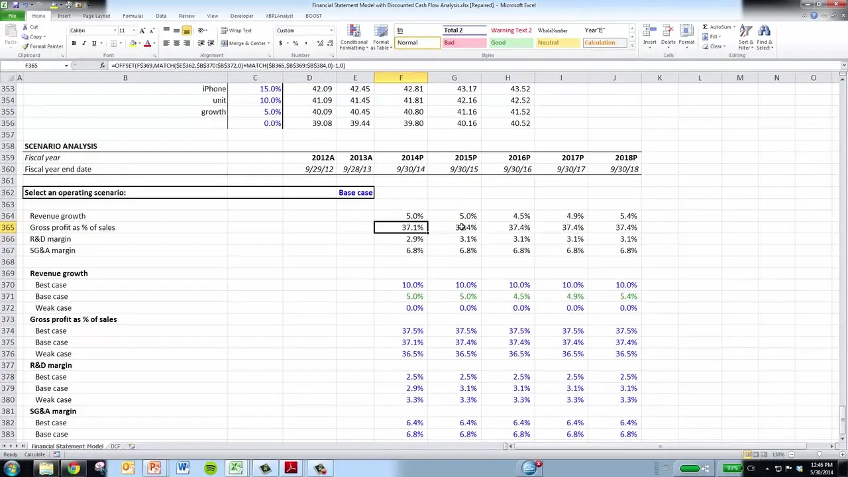The width and height of the screenshot is (848, 477).
Task: Open Spotify from the taskbar
Action: coord(210,468)
